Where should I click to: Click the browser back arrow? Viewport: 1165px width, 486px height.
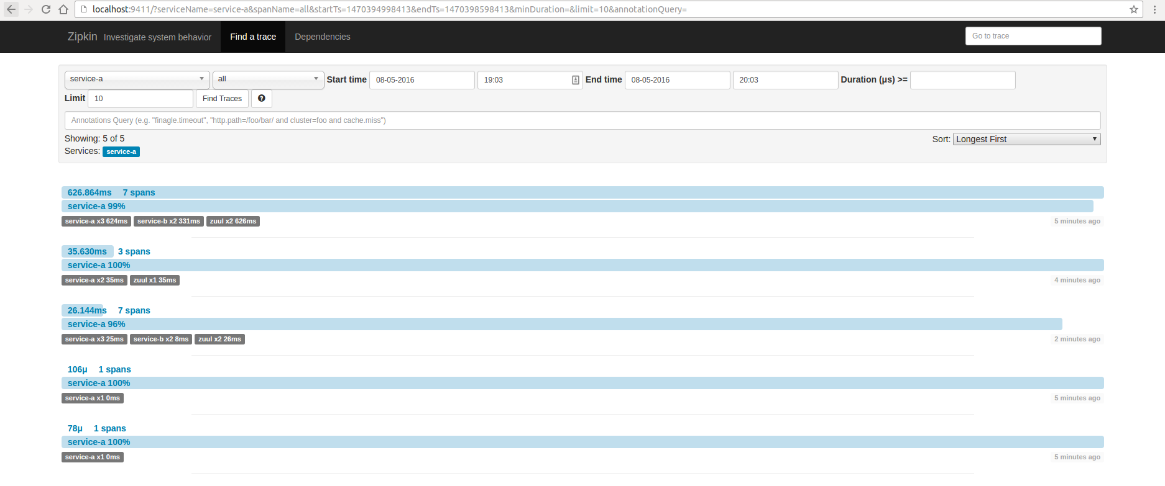click(11, 9)
